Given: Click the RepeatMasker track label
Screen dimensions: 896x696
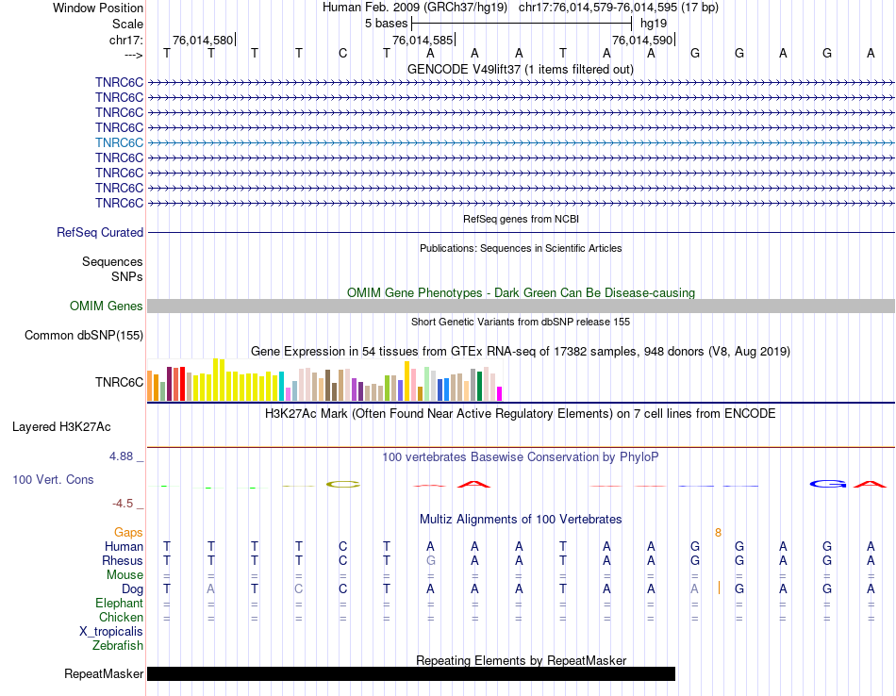Looking at the screenshot, I should 104,673.
